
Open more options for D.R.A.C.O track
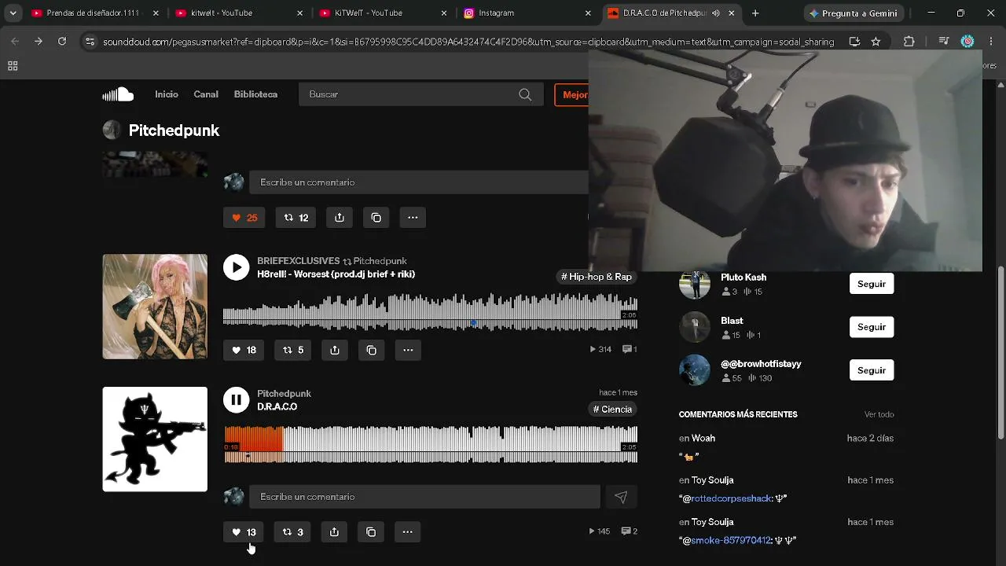(407, 532)
